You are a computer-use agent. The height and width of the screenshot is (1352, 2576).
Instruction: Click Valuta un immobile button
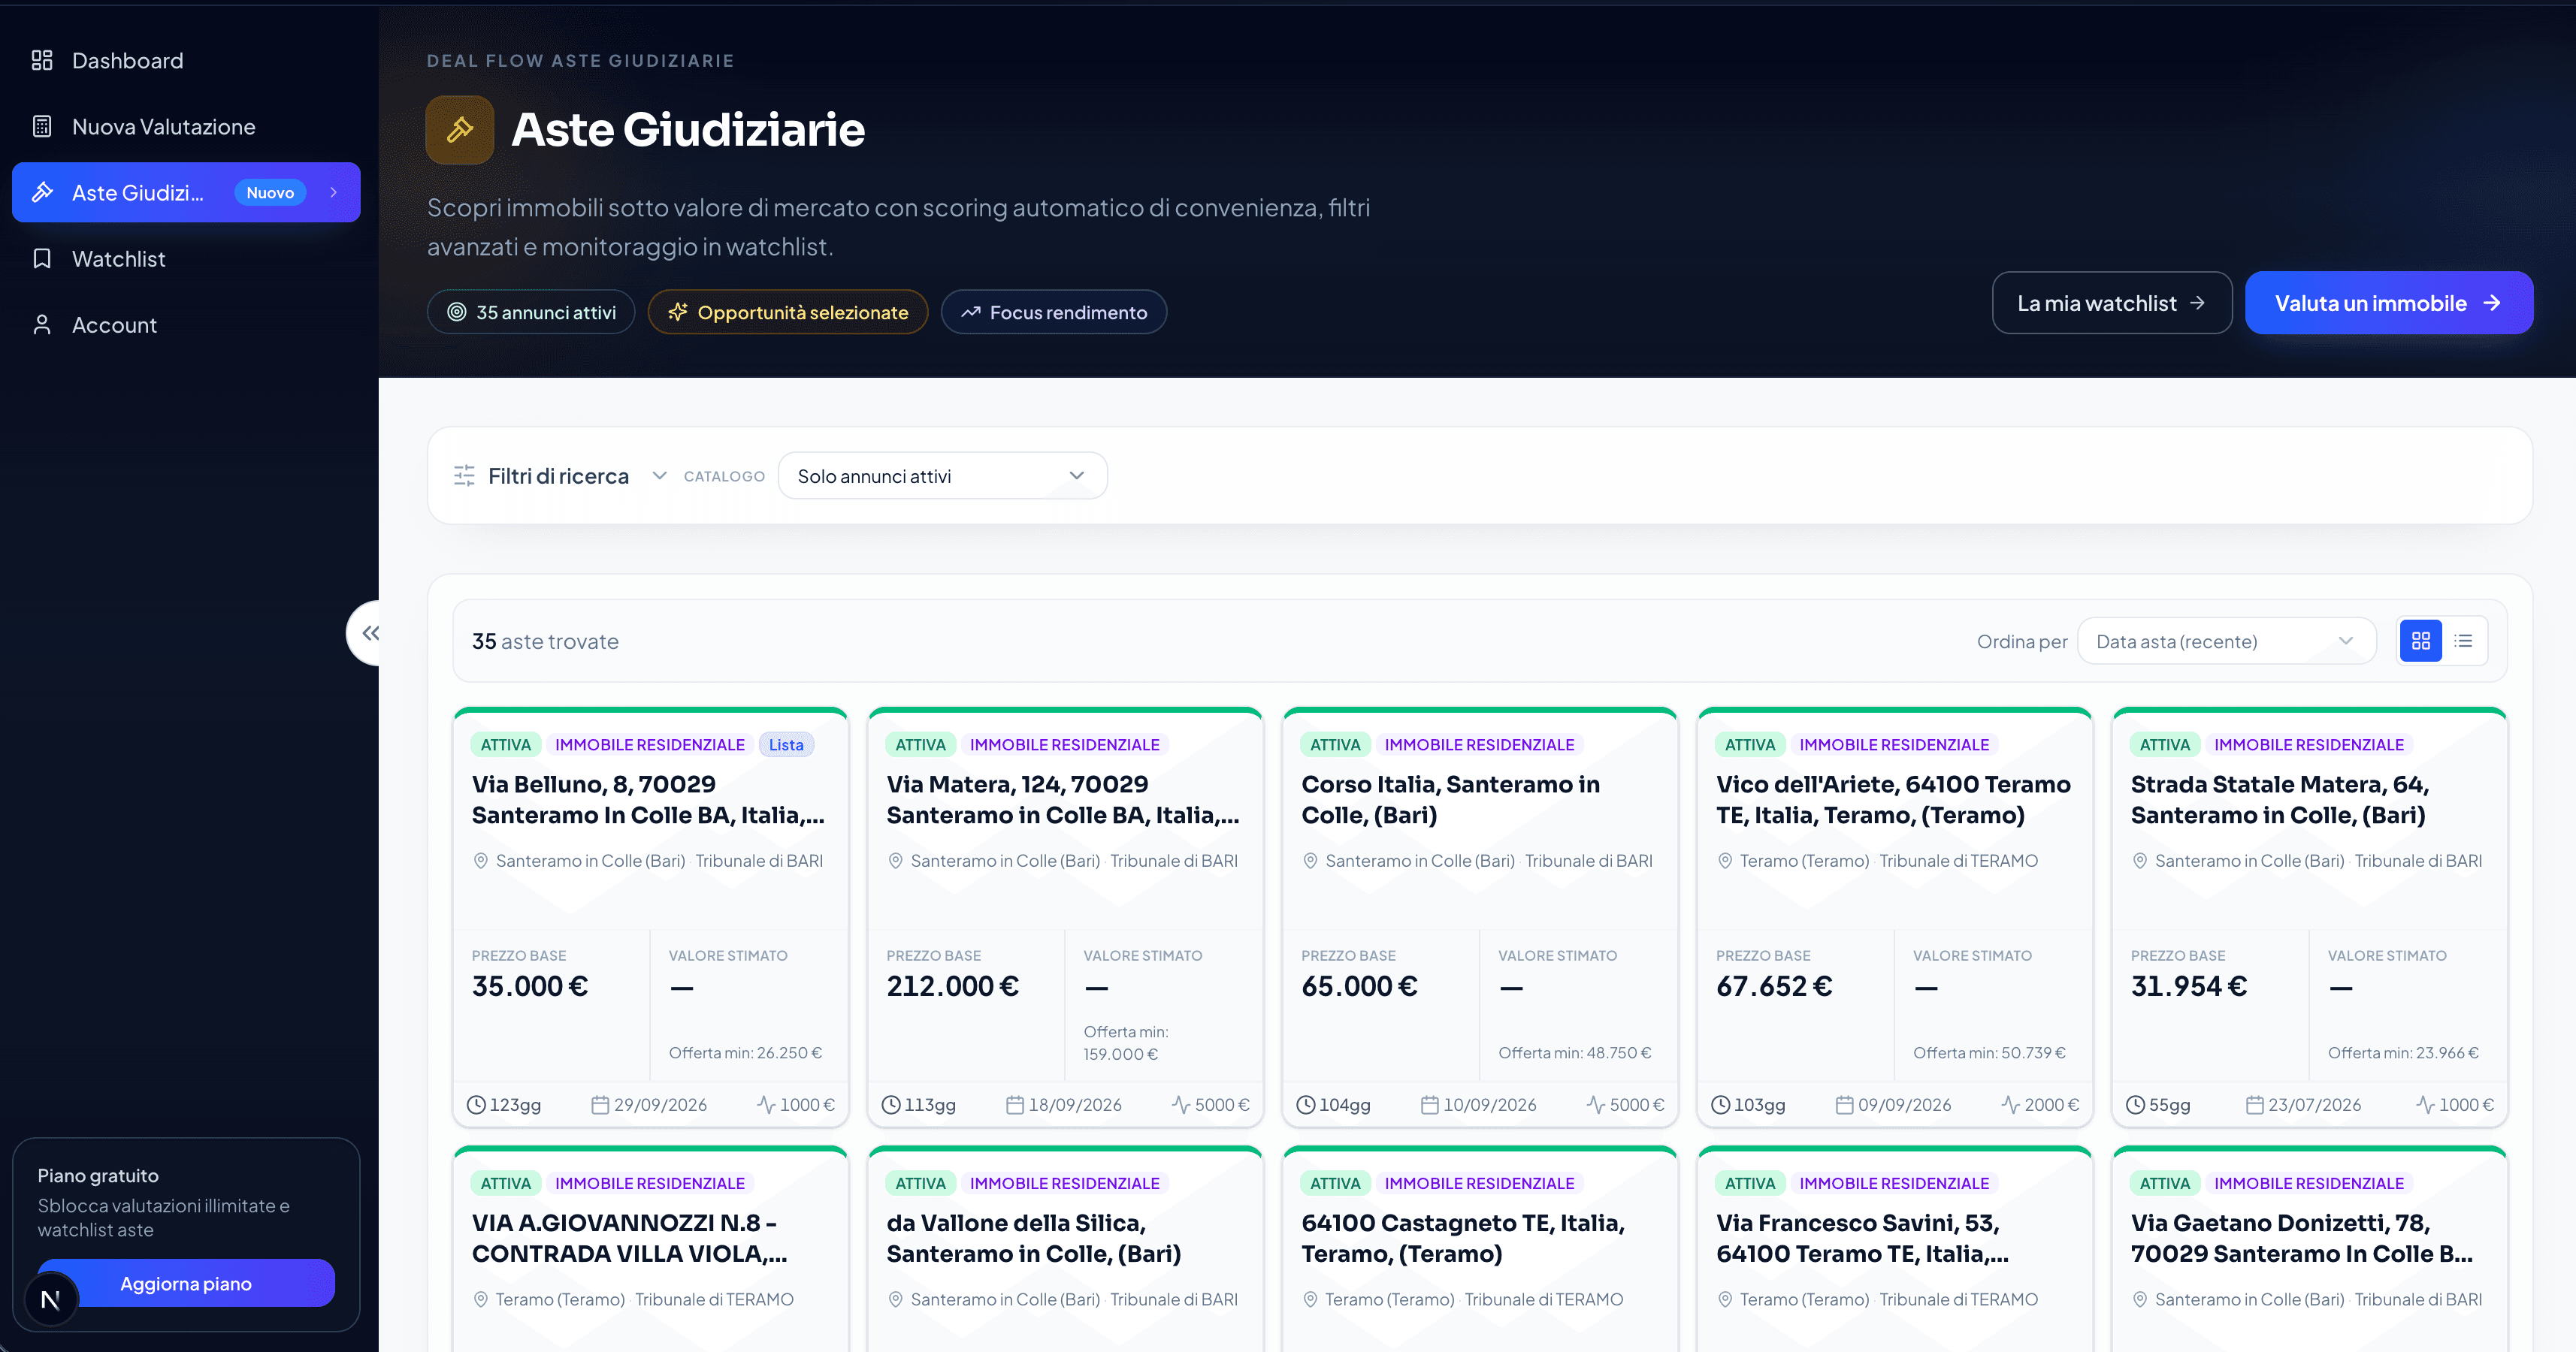click(2389, 303)
